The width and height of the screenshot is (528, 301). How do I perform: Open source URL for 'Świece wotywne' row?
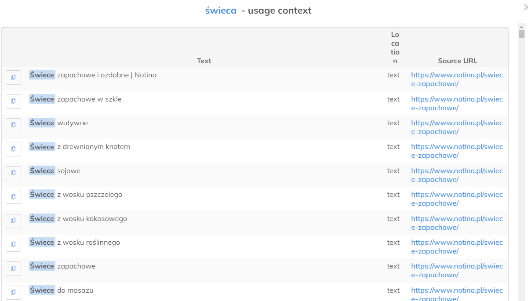pyautogui.click(x=457, y=127)
